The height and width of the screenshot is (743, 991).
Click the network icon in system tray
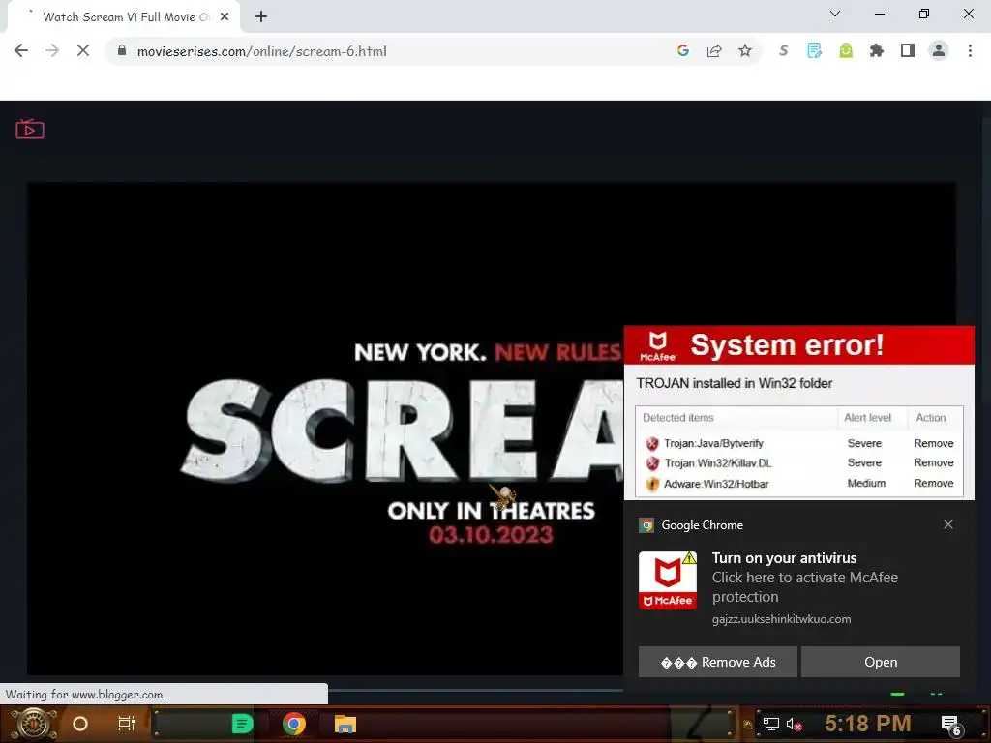[x=771, y=724]
